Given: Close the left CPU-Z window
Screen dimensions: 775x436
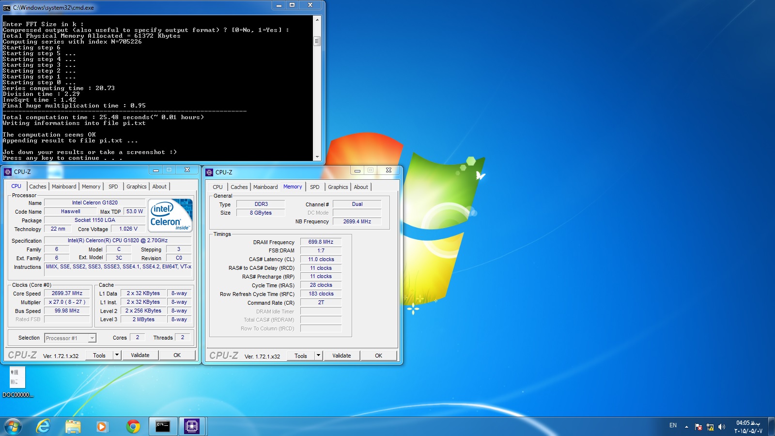Looking at the screenshot, I should (x=187, y=170).
